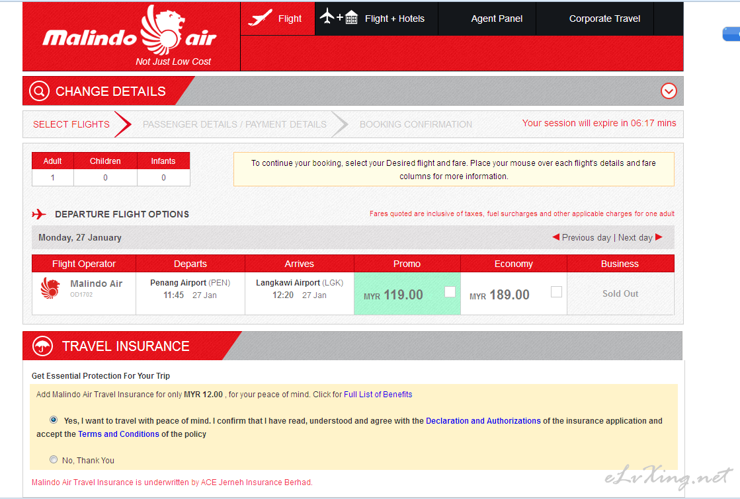Image resolution: width=740 pixels, height=499 pixels.
Task: Click the Infants passenger count value
Action: click(163, 178)
